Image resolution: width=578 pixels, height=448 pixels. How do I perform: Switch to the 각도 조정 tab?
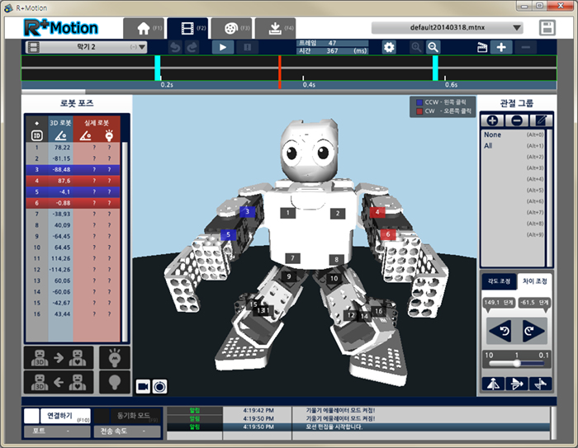(x=498, y=281)
